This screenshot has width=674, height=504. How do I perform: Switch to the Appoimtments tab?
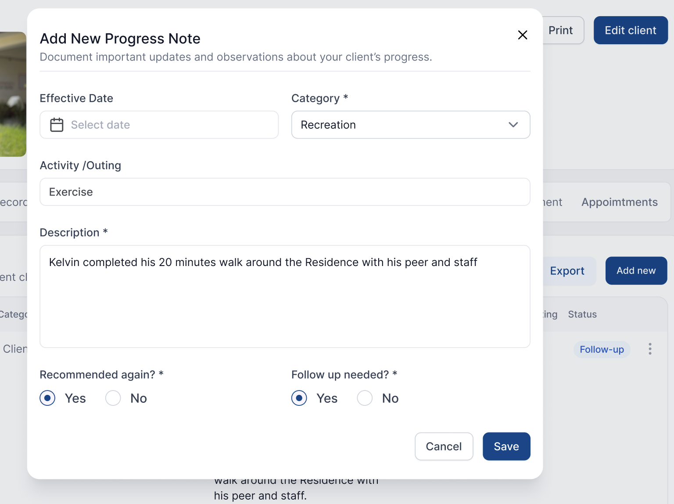point(619,202)
